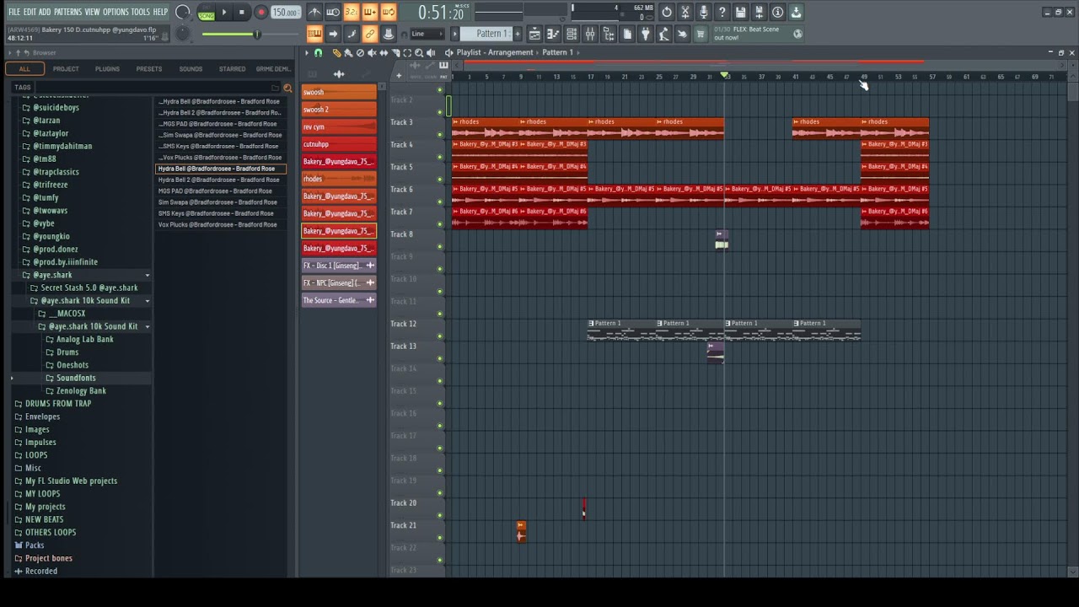The image size is (1079, 607).
Task: Select the Playlist pencil draw tool
Action: click(336, 53)
